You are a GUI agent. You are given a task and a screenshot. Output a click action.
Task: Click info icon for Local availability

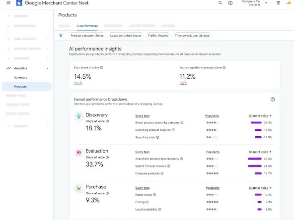[x=159, y=209]
